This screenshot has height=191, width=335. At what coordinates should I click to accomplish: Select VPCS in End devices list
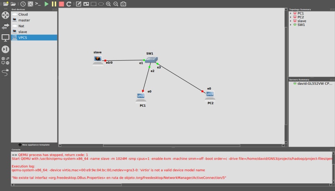point(34,38)
